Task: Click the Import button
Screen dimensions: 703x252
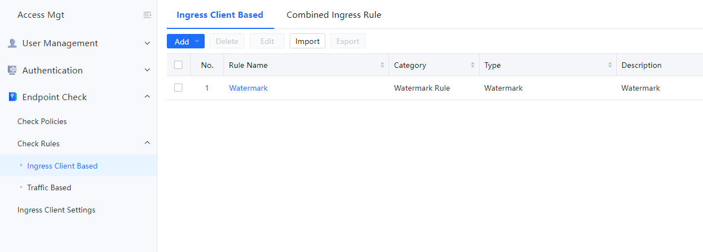Action: (x=308, y=41)
